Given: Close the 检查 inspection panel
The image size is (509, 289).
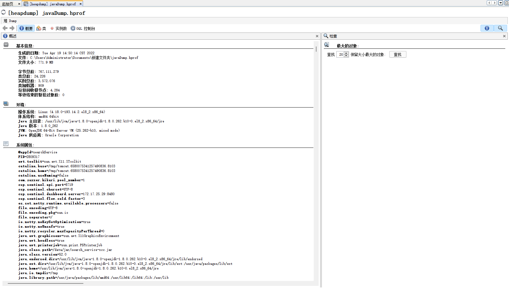Looking at the screenshot, I should tap(504, 36).
